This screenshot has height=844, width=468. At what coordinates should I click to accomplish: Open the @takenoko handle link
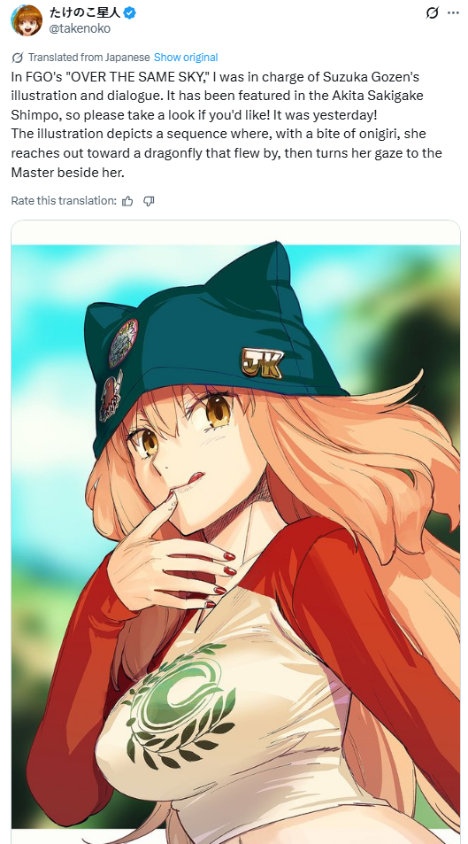click(x=80, y=28)
